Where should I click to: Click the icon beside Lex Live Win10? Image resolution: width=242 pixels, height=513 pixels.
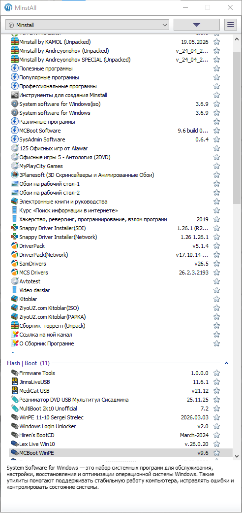(x=15, y=444)
